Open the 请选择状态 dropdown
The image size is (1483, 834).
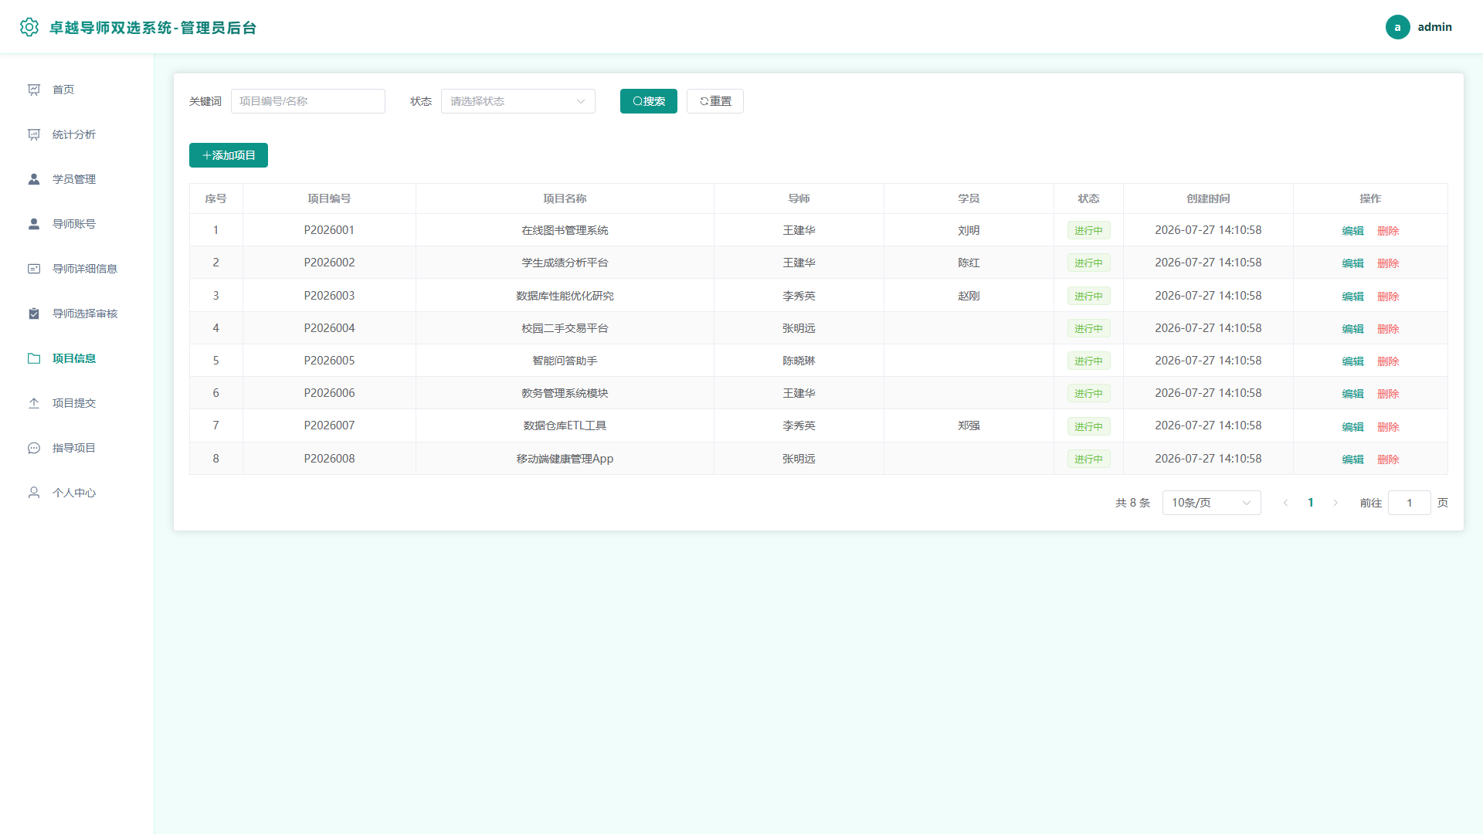[518, 101]
